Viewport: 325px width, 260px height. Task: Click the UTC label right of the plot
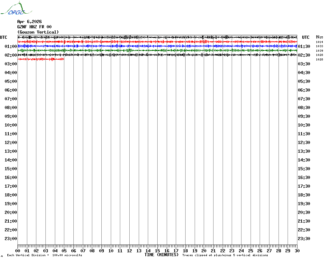pyautogui.click(x=306, y=37)
